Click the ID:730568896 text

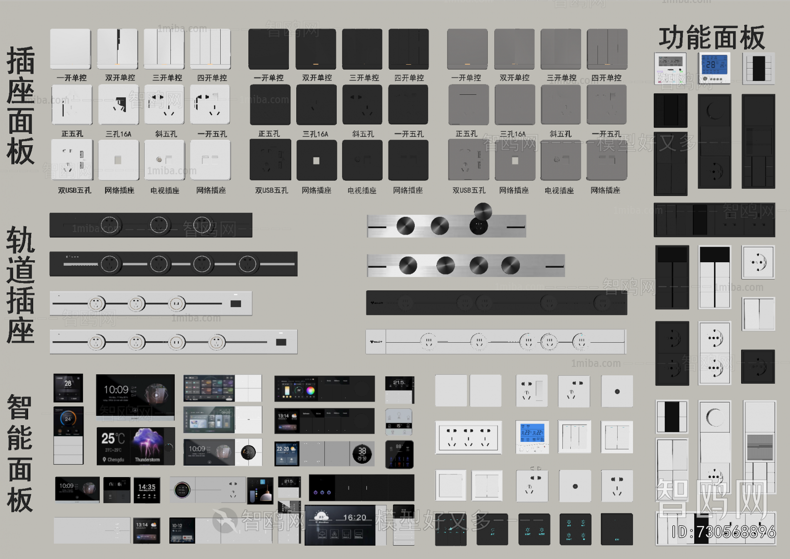click(x=723, y=532)
